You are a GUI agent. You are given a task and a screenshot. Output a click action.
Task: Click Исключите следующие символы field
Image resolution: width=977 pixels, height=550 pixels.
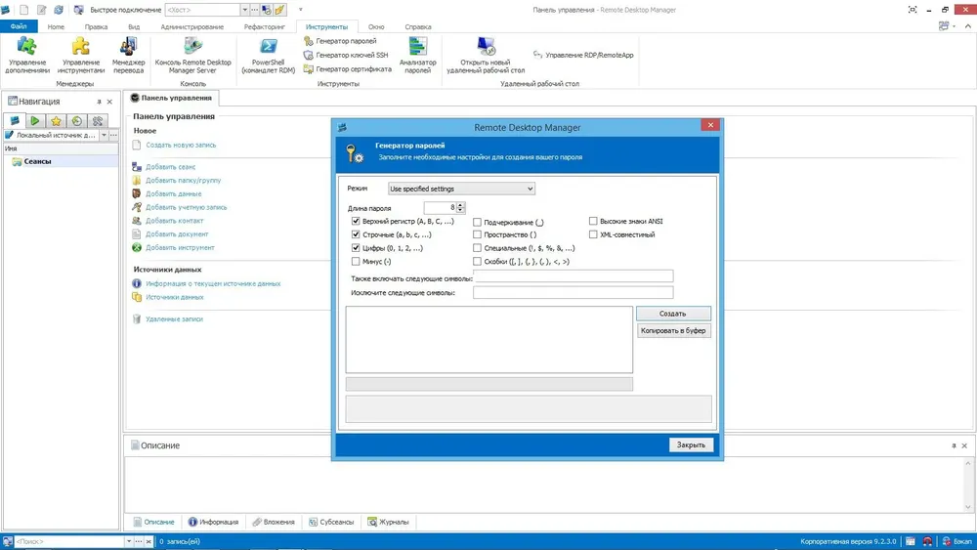click(x=573, y=292)
